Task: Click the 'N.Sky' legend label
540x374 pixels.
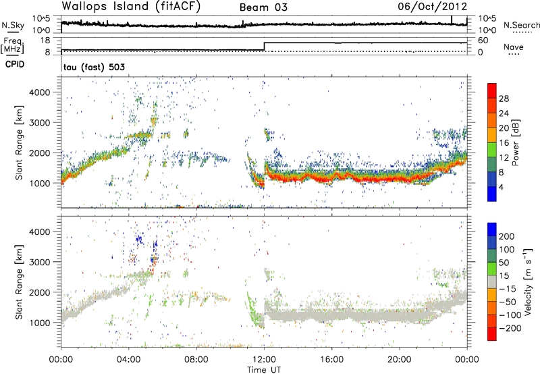Action: 13,25
